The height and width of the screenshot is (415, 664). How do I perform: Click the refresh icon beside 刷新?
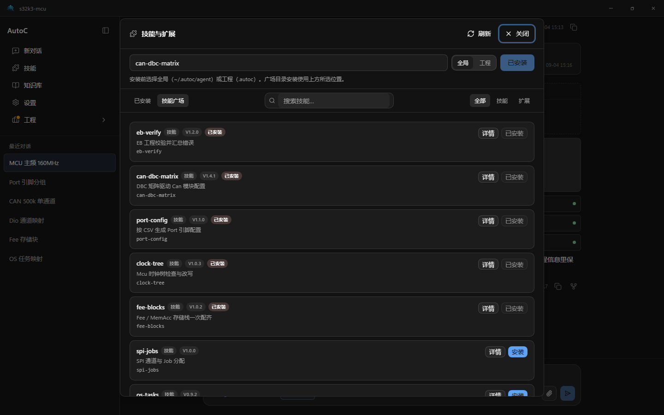[x=471, y=34]
